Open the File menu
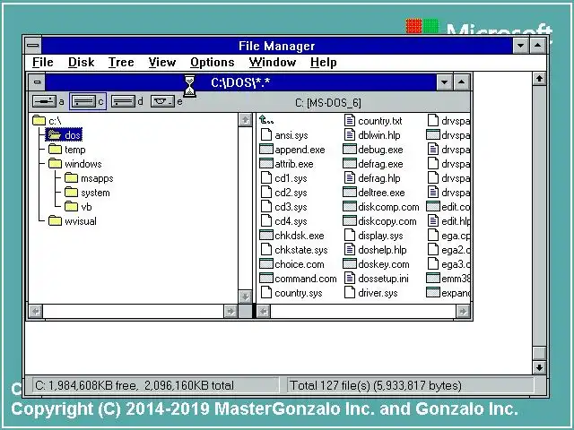This screenshot has width=574, height=430. (43, 62)
